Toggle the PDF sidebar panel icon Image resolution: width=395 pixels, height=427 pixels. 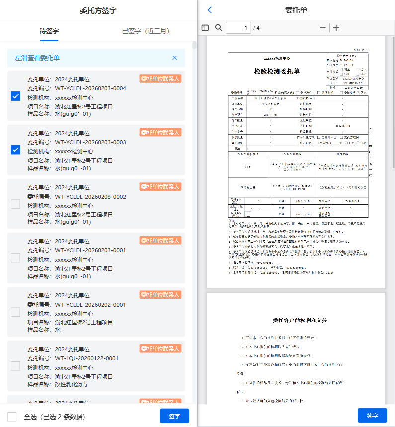pos(205,28)
